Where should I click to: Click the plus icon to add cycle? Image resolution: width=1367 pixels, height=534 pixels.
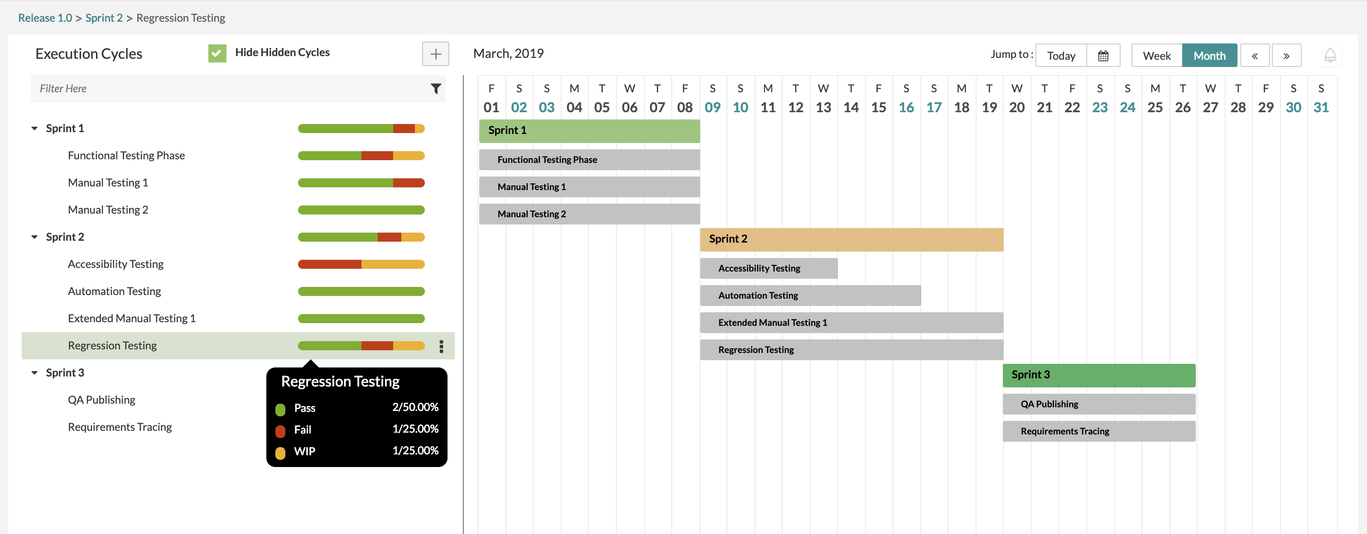[x=435, y=54]
